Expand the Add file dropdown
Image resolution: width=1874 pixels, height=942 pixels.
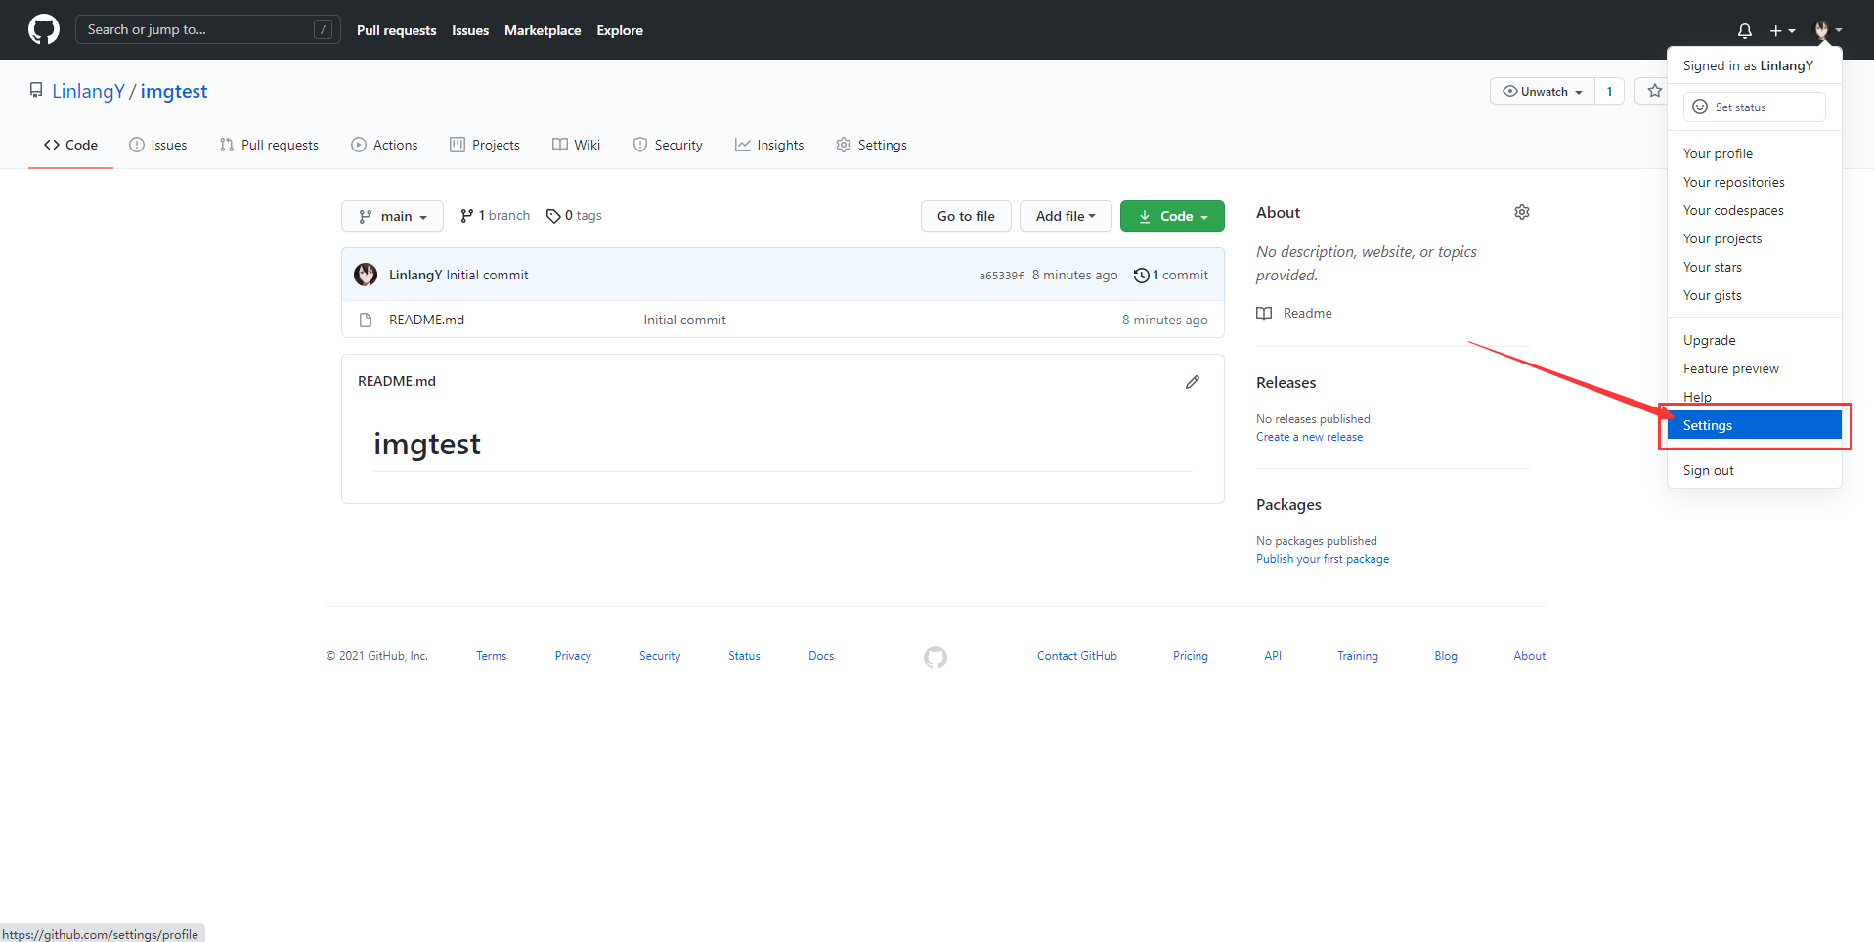(x=1066, y=216)
